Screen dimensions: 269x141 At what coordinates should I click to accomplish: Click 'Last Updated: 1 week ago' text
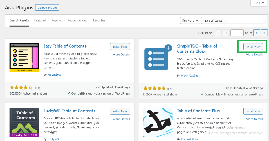pyautogui.click(x=112, y=87)
